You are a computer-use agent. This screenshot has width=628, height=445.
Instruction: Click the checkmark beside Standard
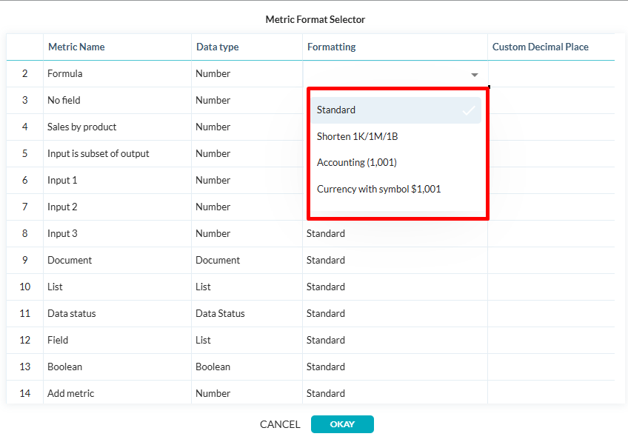click(468, 110)
